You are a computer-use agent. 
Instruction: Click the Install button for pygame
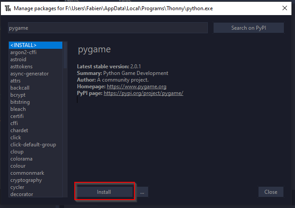pos(105,192)
